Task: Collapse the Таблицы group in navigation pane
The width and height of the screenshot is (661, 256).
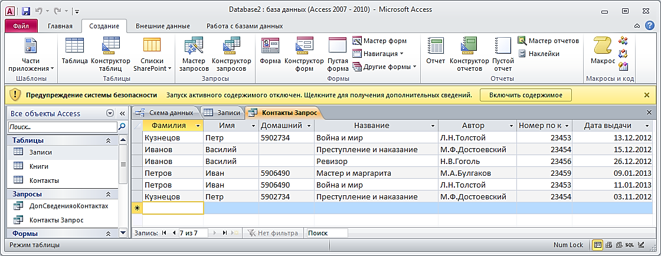Action: click(x=109, y=140)
